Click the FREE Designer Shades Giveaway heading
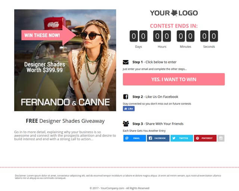 pos(65,121)
